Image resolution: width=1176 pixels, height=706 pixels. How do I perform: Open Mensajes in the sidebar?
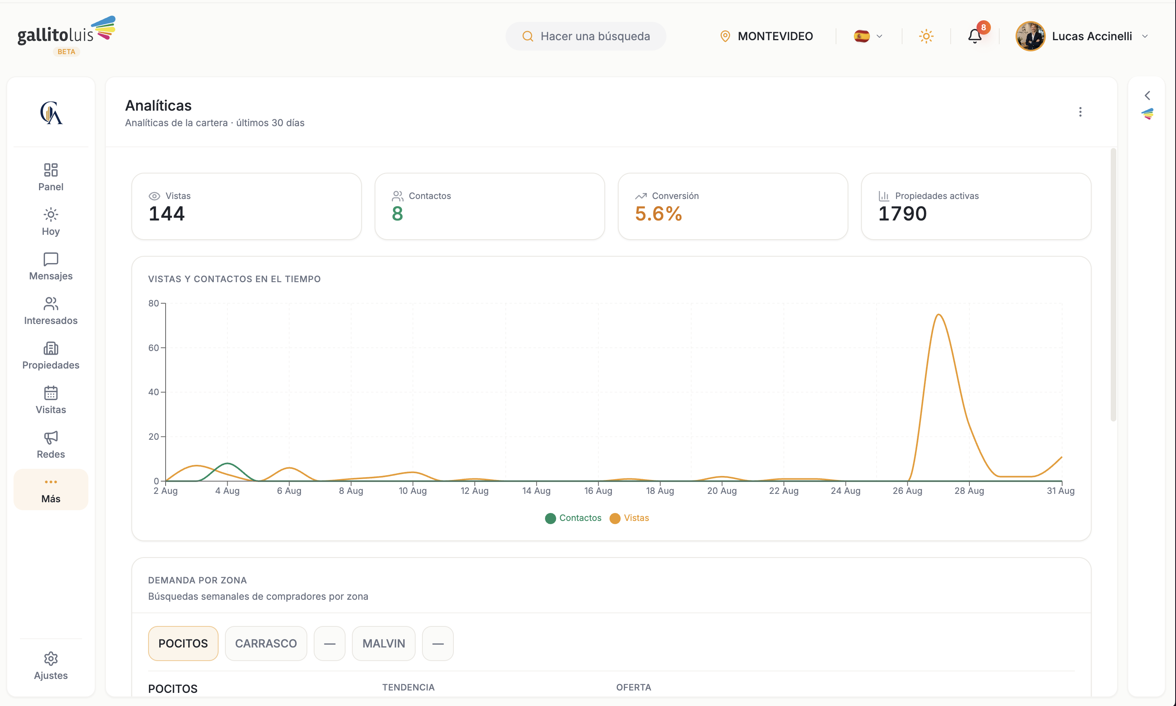[x=51, y=266]
